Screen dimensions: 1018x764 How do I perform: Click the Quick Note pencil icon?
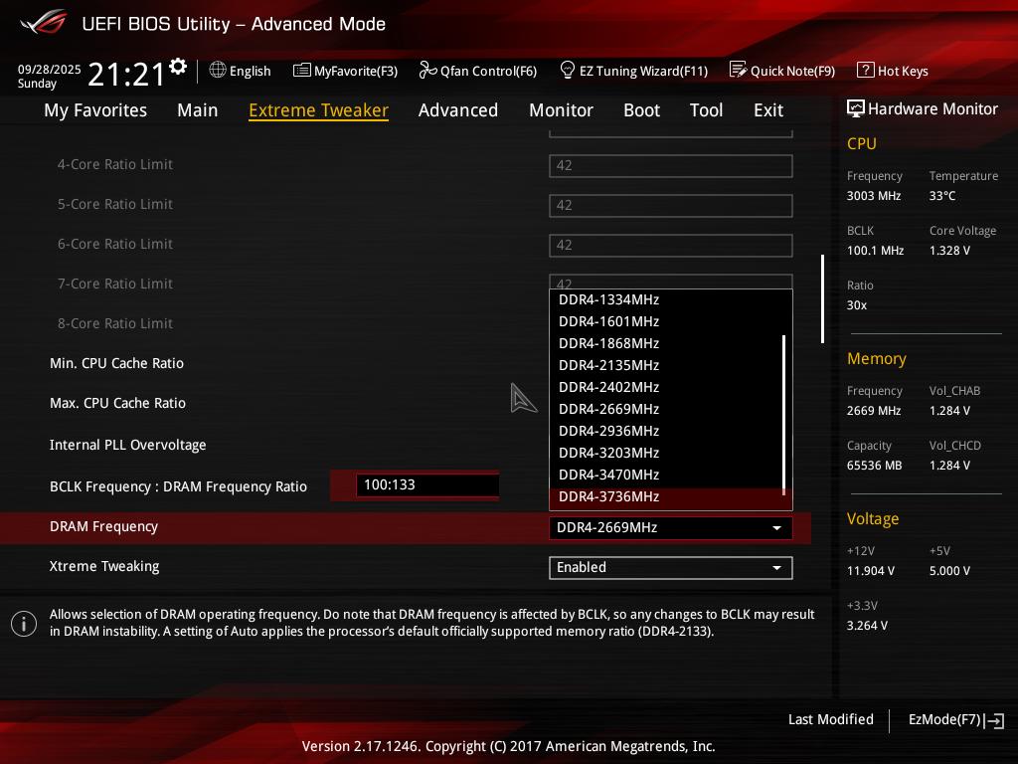click(x=739, y=70)
